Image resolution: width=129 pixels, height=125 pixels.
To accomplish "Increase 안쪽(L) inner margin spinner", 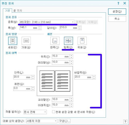I will [33, 76].
